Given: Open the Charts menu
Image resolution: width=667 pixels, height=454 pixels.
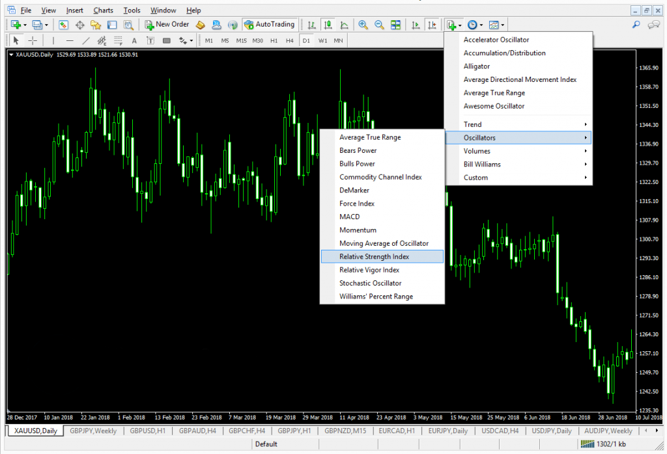Looking at the screenshot, I should pyautogui.click(x=104, y=10).
